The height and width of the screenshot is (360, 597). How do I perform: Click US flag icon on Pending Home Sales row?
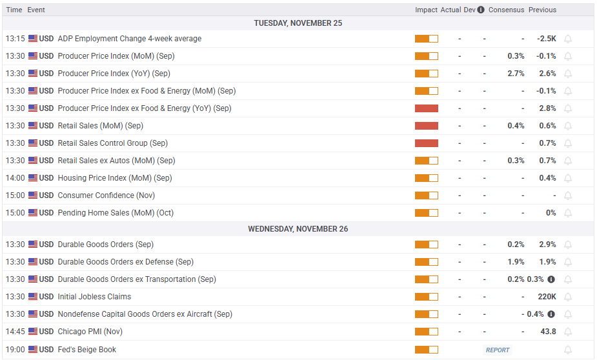tap(33, 213)
